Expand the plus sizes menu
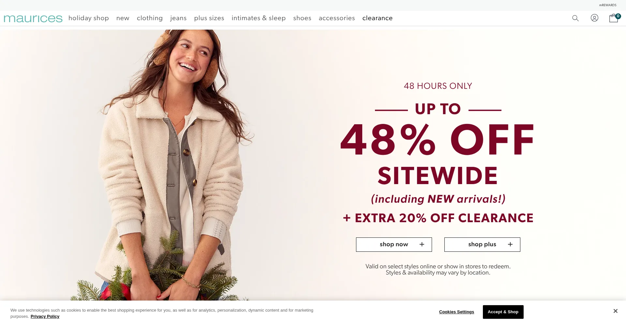The image size is (626, 323). [x=209, y=18]
